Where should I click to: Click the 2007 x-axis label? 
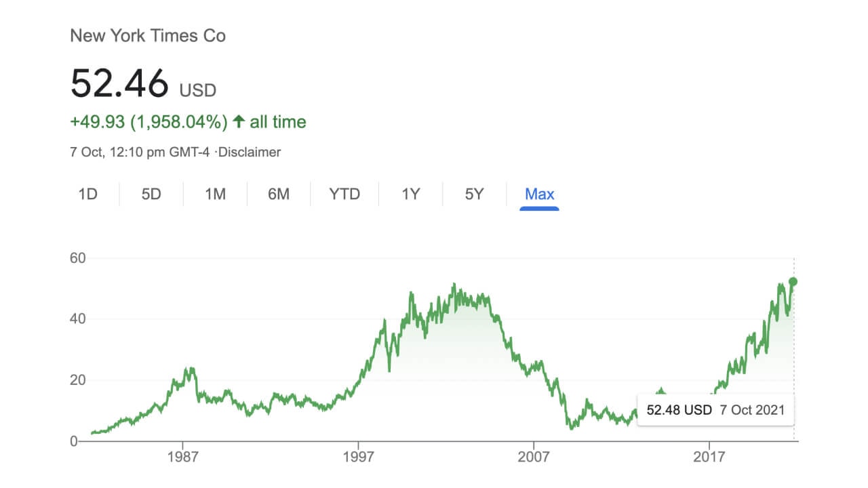coord(533,456)
